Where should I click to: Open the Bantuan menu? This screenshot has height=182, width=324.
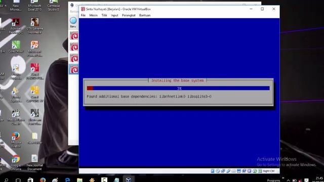point(145,15)
